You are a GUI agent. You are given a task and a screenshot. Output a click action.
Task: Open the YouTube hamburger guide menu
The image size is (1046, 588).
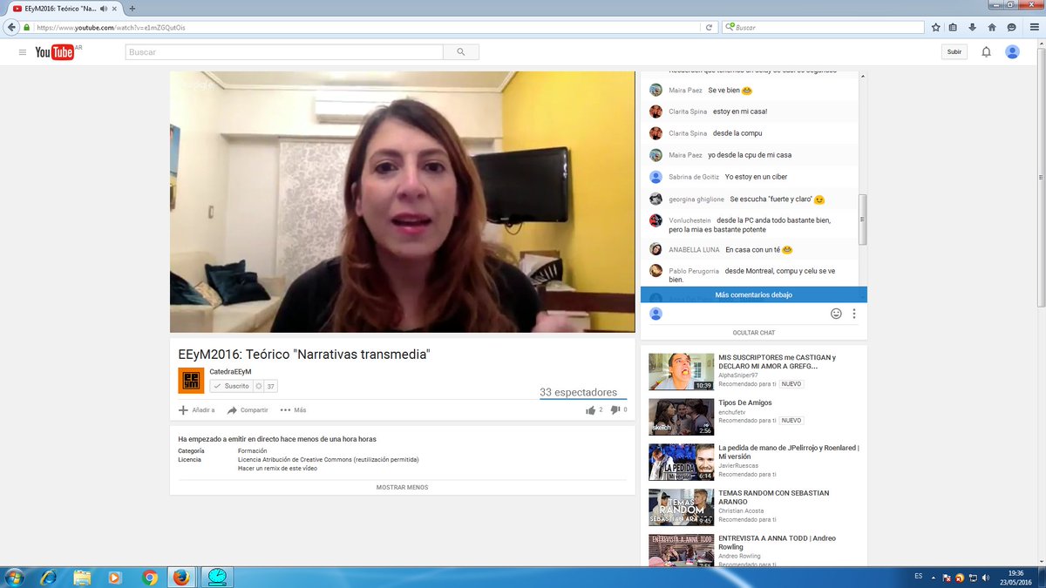23,52
